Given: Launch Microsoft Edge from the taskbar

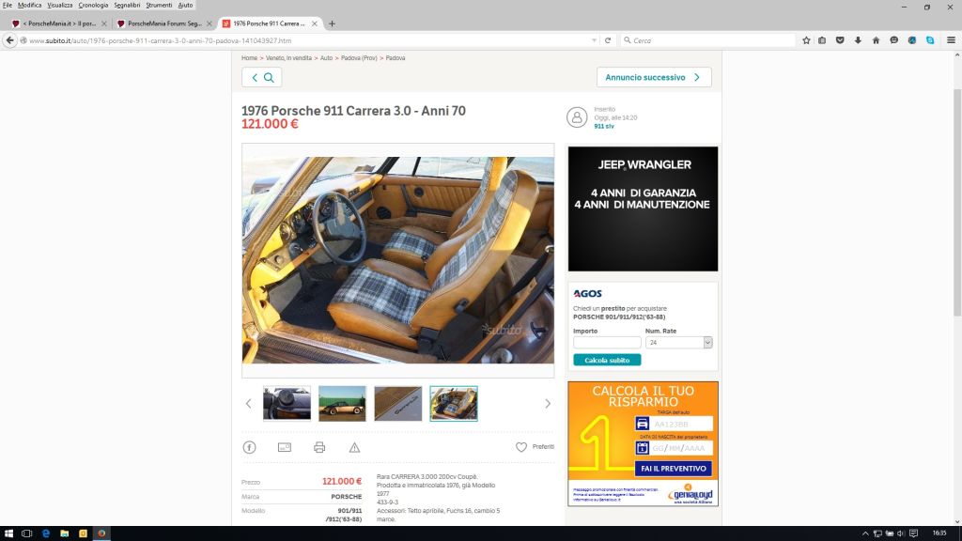Looking at the screenshot, I should 45,533.
